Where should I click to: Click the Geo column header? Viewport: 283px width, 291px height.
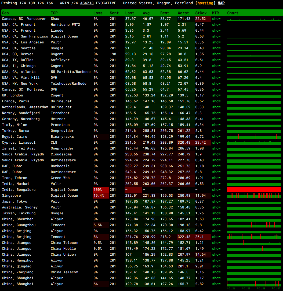tap(5, 13)
